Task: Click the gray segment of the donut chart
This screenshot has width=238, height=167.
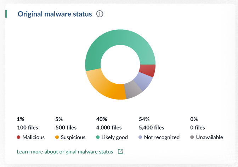Action: click(132, 90)
